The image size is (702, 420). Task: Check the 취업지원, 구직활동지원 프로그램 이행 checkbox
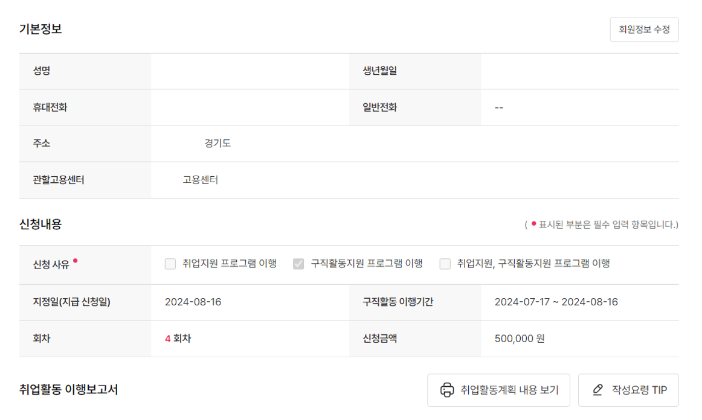click(444, 264)
